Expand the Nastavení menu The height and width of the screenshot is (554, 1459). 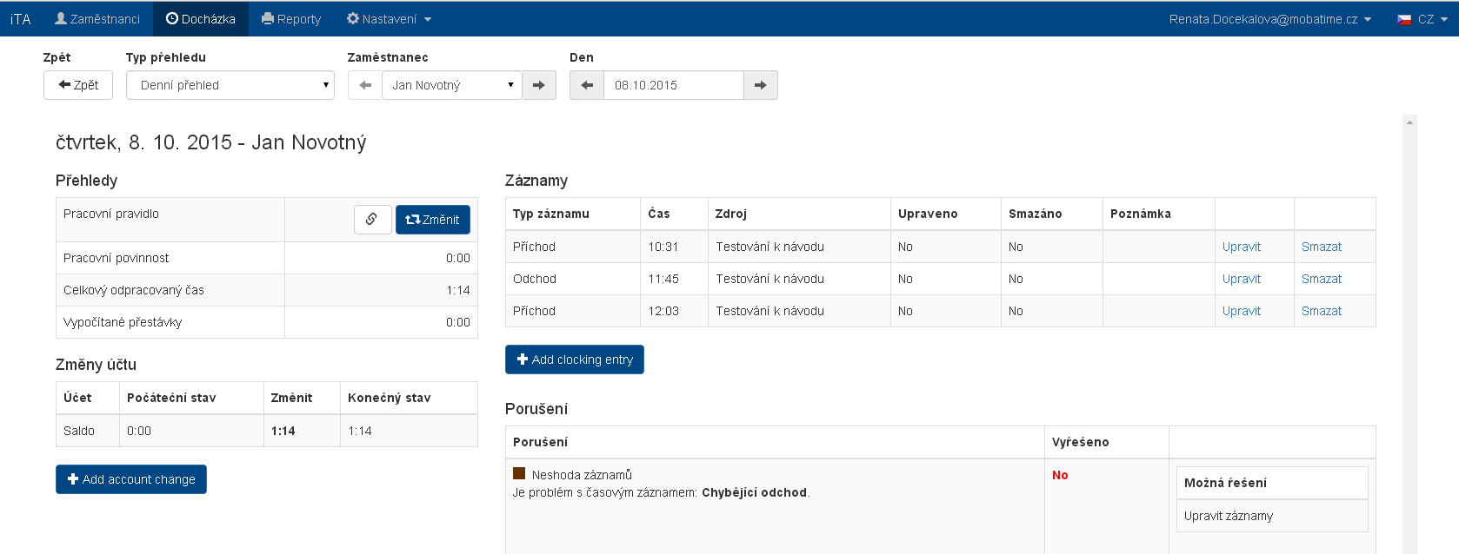pyautogui.click(x=389, y=19)
